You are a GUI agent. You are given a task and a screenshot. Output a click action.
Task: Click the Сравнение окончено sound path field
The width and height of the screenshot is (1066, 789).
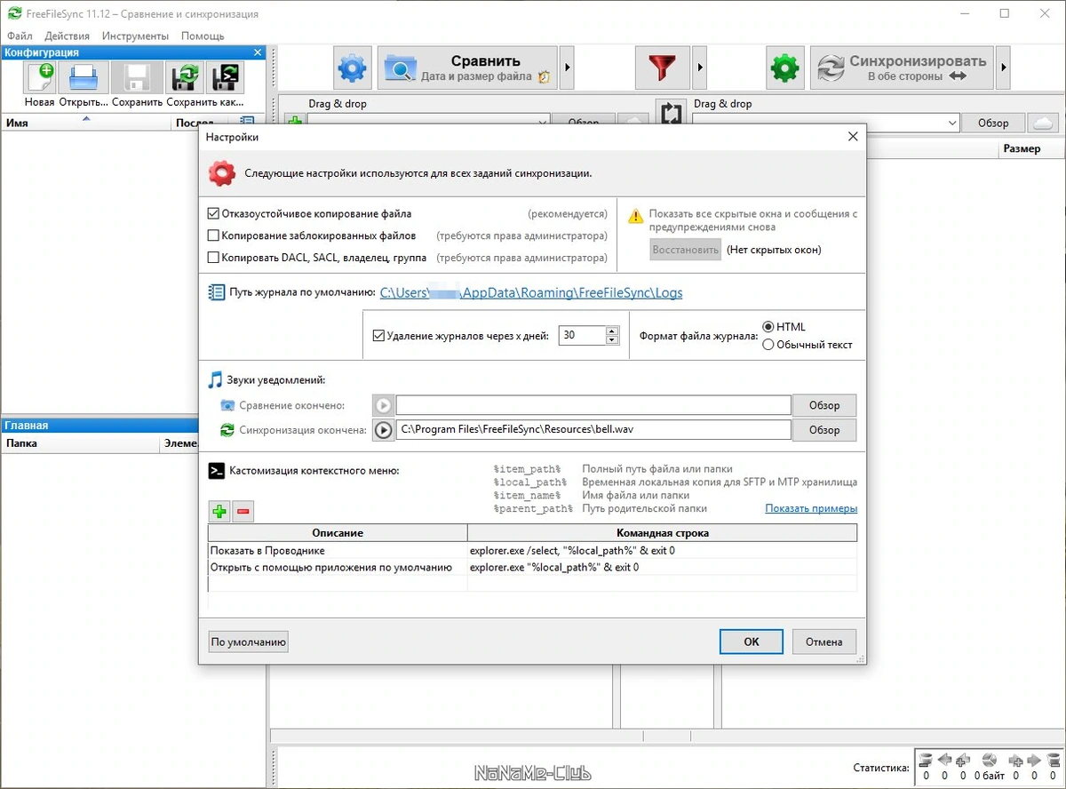593,405
